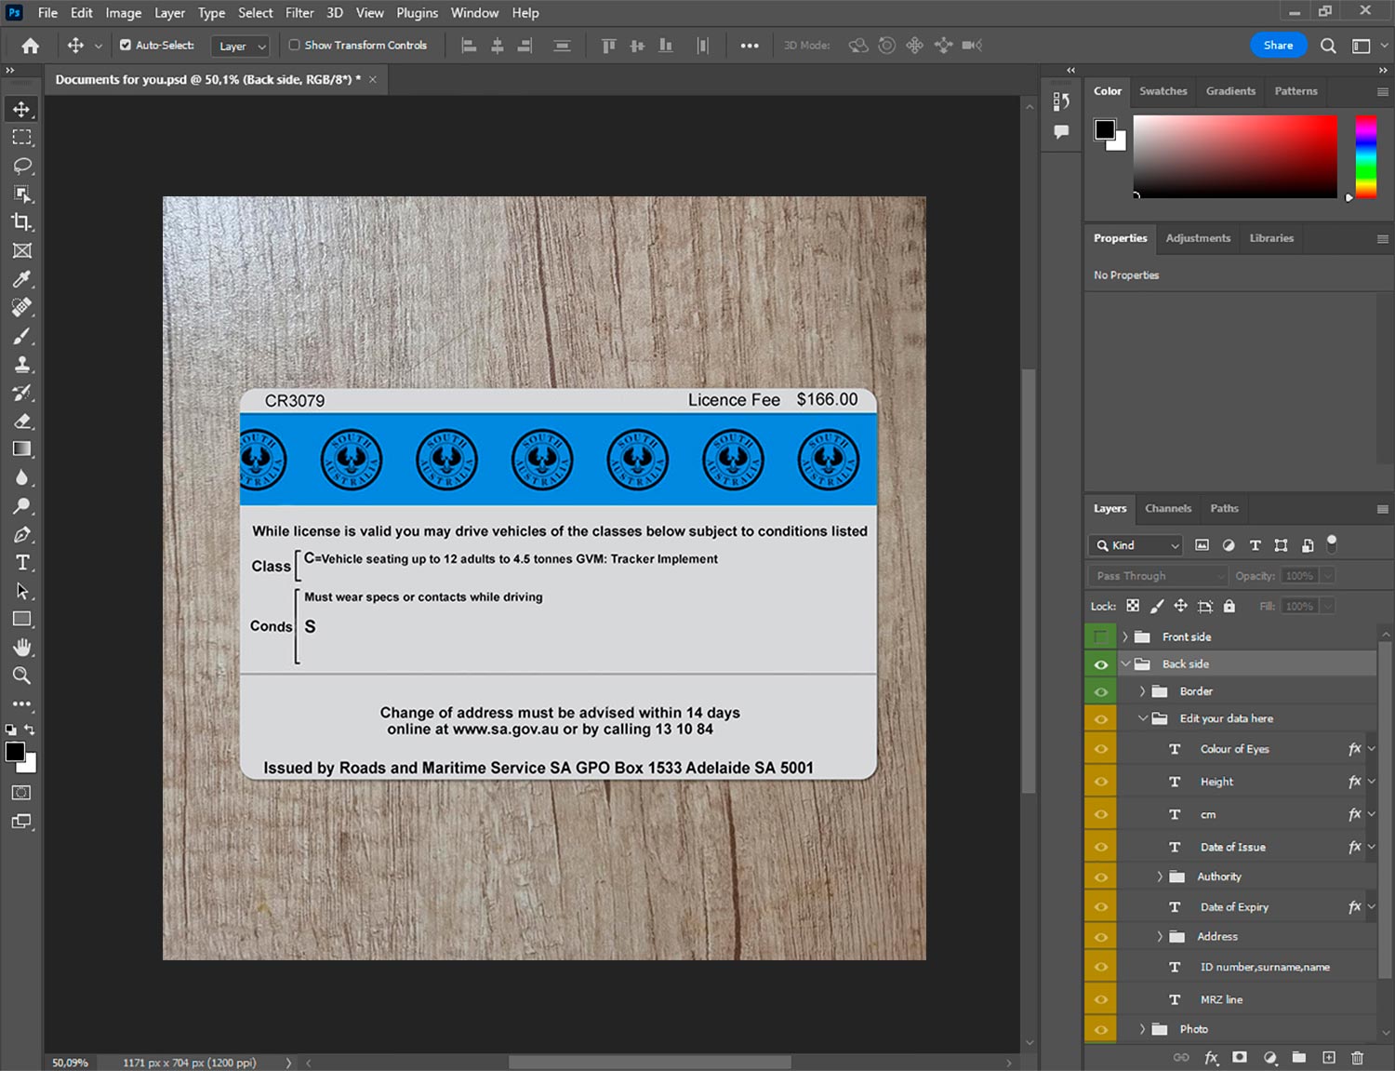Select the Hand tool
The width and height of the screenshot is (1395, 1071).
click(22, 648)
